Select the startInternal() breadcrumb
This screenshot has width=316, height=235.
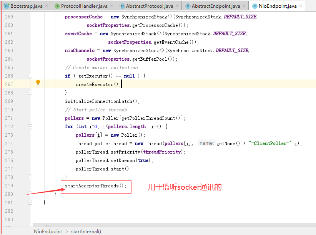point(86,232)
